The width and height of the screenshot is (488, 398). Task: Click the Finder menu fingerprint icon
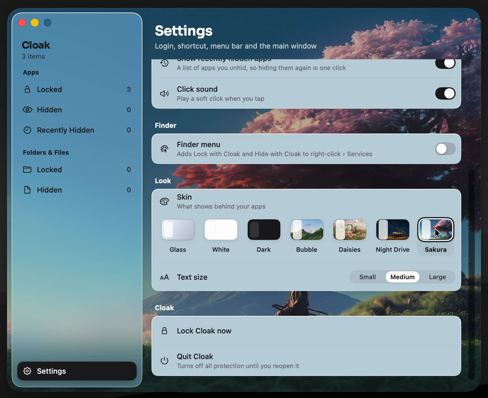click(164, 149)
